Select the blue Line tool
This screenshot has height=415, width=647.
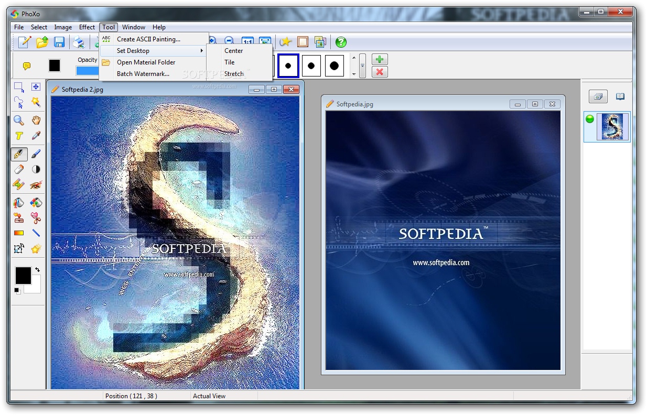[x=36, y=233]
